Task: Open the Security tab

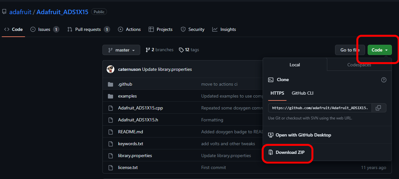Action: click(193, 29)
